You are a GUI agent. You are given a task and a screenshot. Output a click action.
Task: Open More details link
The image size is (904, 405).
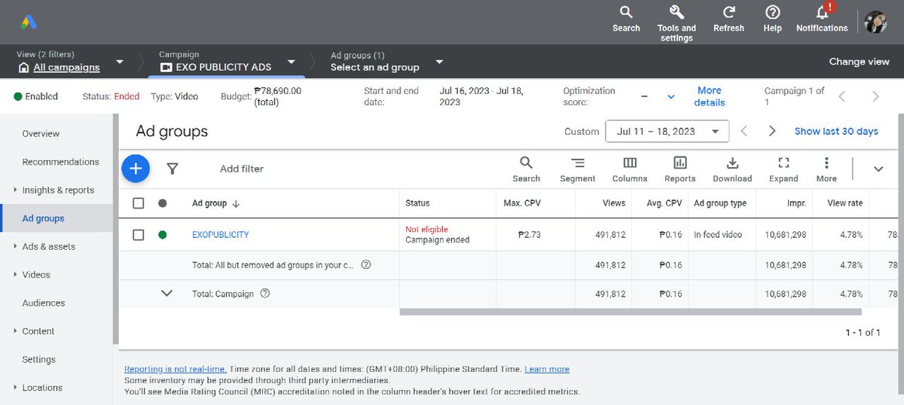pyautogui.click(x=710, y=96)
